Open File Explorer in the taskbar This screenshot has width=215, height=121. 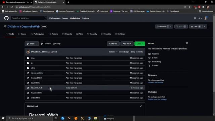[x=95, y=118]
